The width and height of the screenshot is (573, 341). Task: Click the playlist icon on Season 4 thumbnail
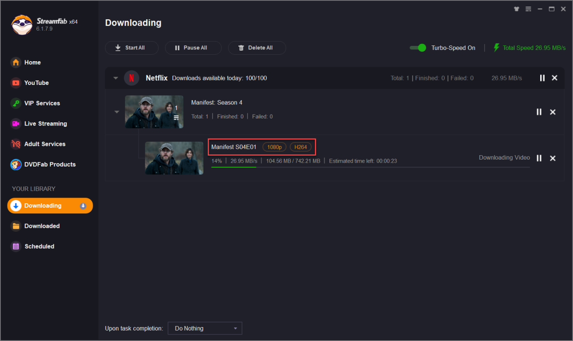pyautogui.click(x=176, y=118)
